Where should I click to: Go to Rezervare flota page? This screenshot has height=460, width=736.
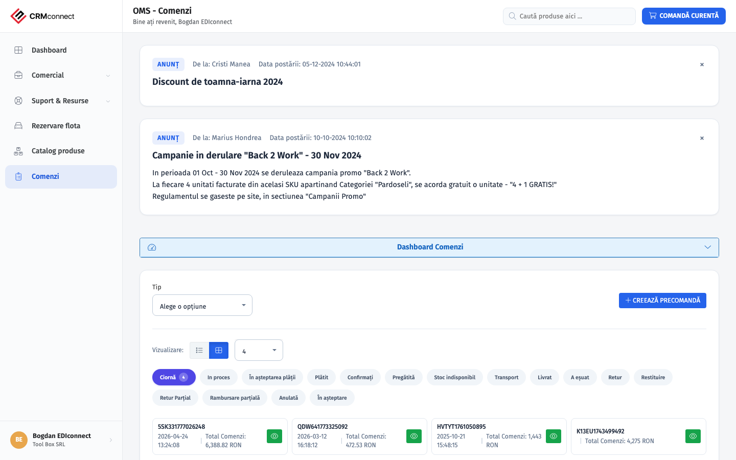(61, 126)
